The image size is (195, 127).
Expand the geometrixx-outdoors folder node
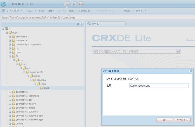(10, 112)
